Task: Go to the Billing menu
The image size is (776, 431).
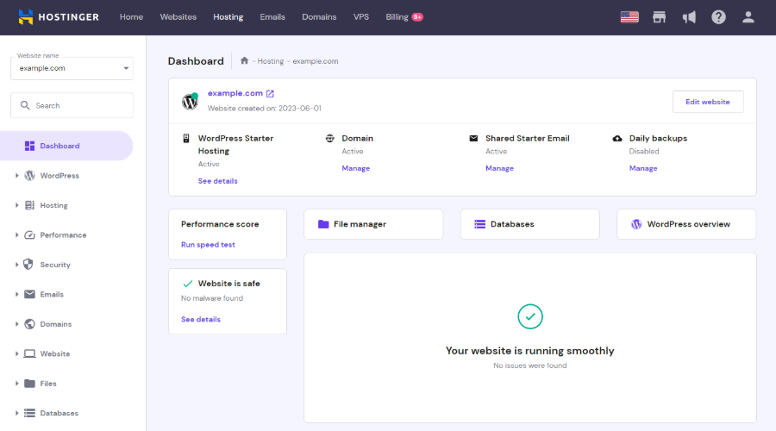Action: coord(397,17)
